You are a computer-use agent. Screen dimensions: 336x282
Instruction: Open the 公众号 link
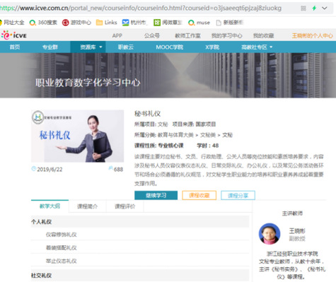[152, 35]
